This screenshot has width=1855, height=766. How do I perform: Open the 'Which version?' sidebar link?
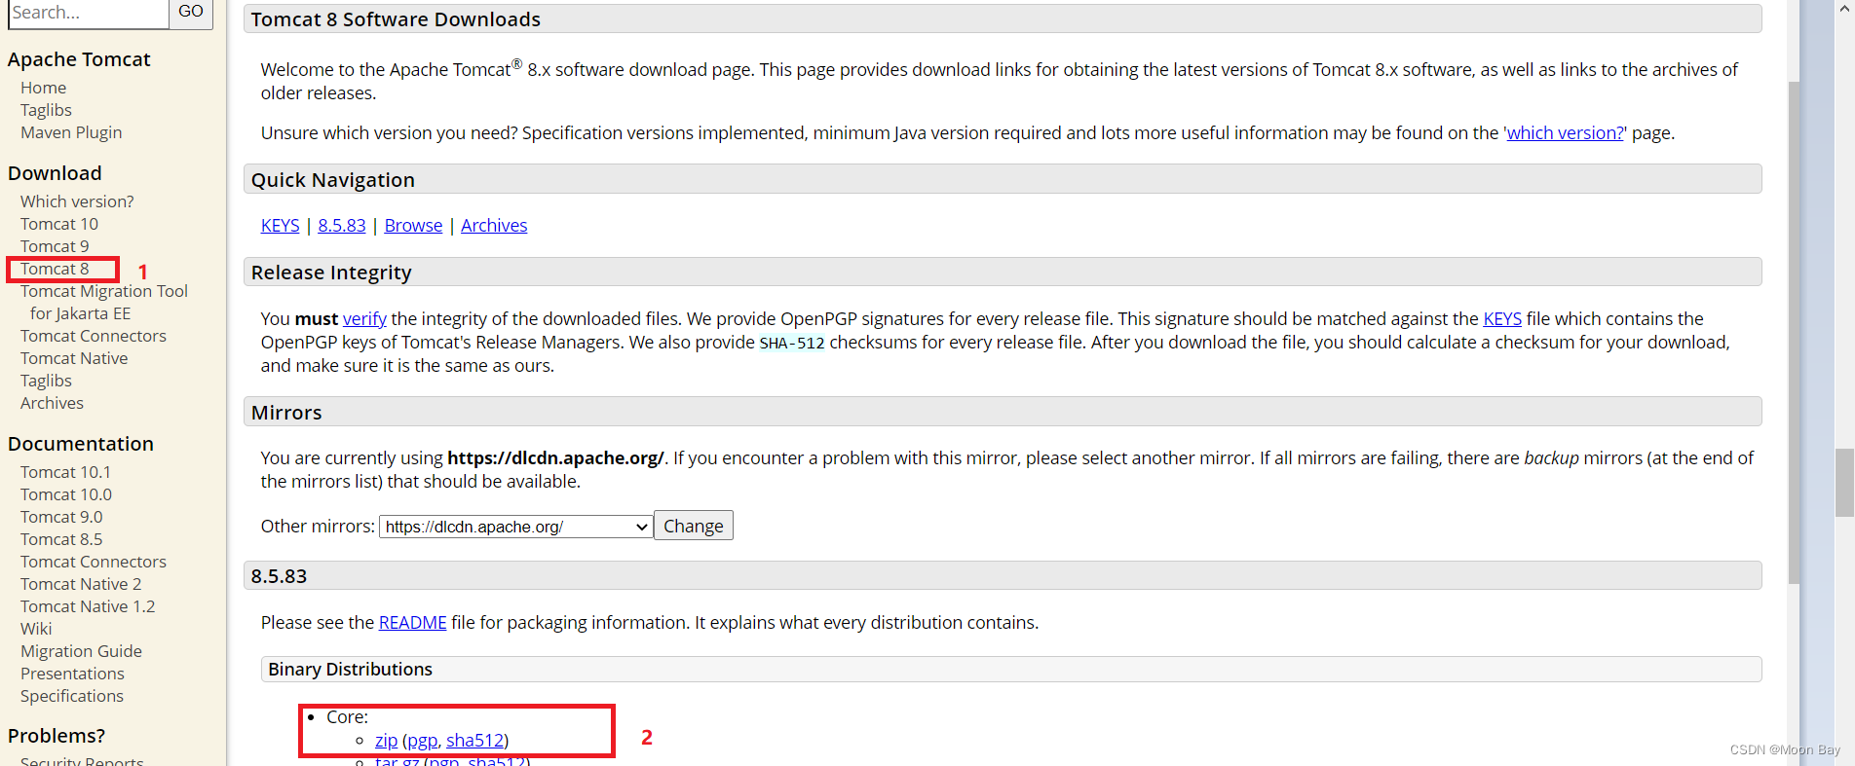coord(77,201)
